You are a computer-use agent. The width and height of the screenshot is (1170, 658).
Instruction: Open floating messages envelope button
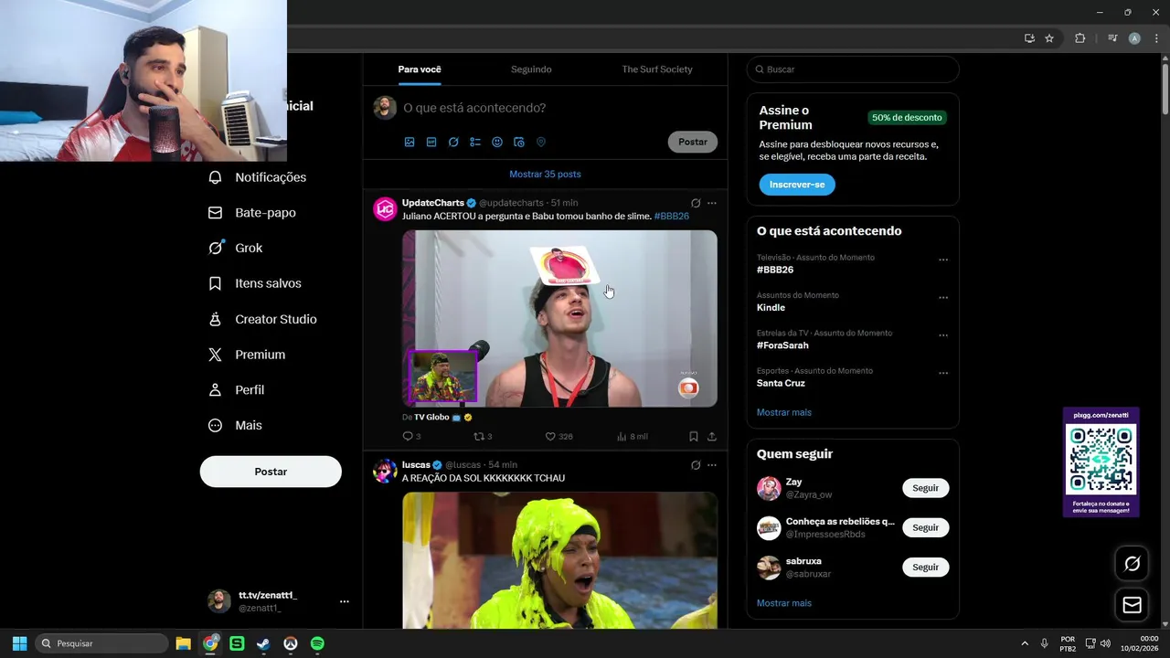(x=1132, y=605)
